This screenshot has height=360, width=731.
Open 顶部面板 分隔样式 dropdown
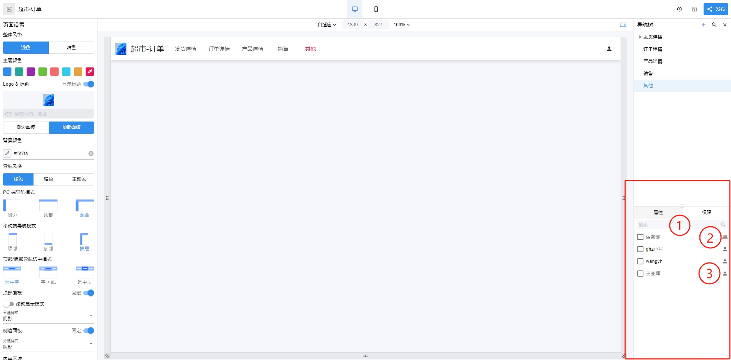point(48,316)
